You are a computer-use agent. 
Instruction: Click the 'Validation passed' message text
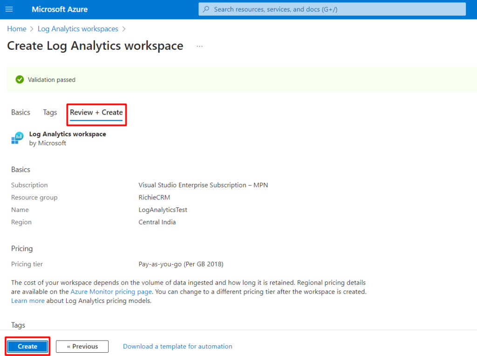click(x=52, y=80)
